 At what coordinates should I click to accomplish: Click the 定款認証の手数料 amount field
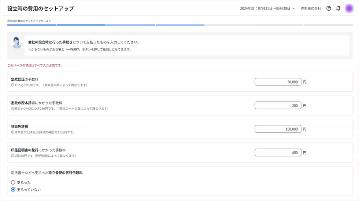[278, 82]
